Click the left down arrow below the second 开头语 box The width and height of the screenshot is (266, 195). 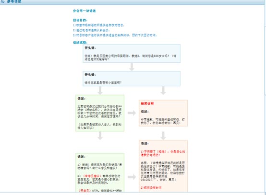point(100,91)
